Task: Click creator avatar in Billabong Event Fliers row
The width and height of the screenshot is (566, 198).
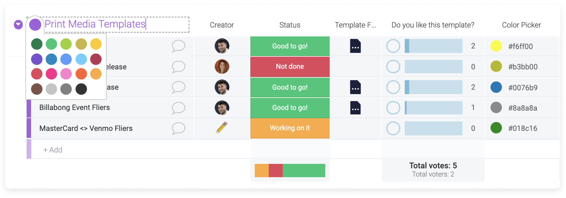Action: [x=222, y=108]
